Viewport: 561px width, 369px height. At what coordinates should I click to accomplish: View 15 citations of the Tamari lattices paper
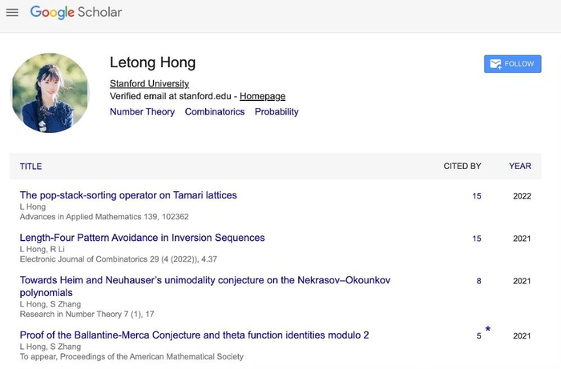coord(477,196)
